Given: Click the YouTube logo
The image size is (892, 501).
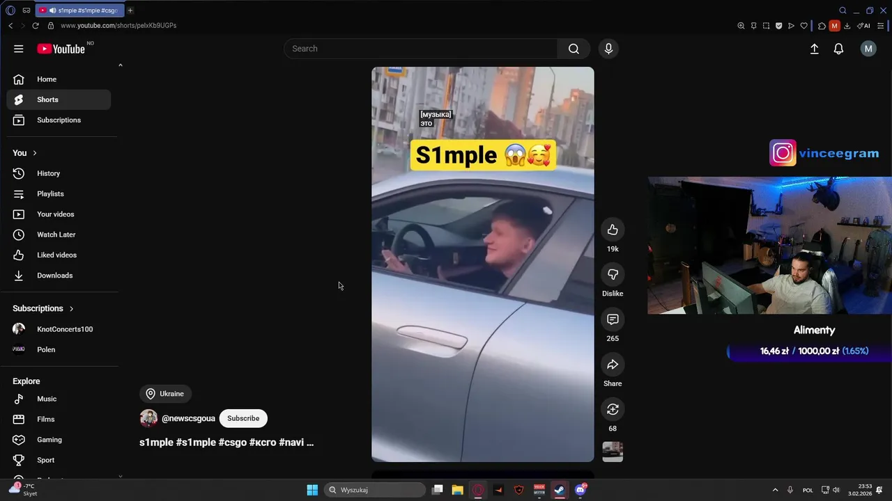Looking at the screenshot, I should pyautogui.click(x=61, y=49).
